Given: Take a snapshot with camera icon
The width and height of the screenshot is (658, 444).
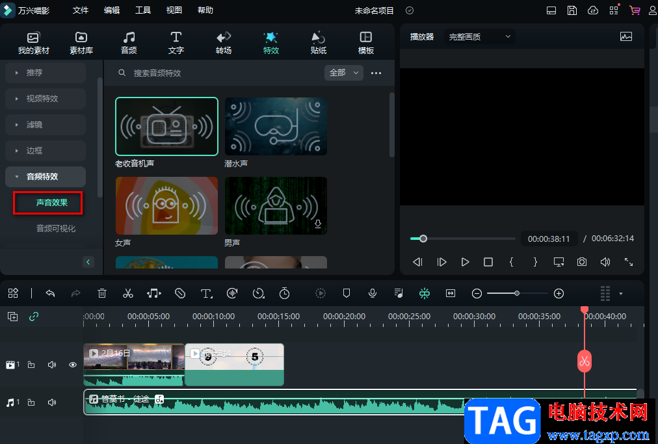Looking at the screenshot, I should point(582,262).
